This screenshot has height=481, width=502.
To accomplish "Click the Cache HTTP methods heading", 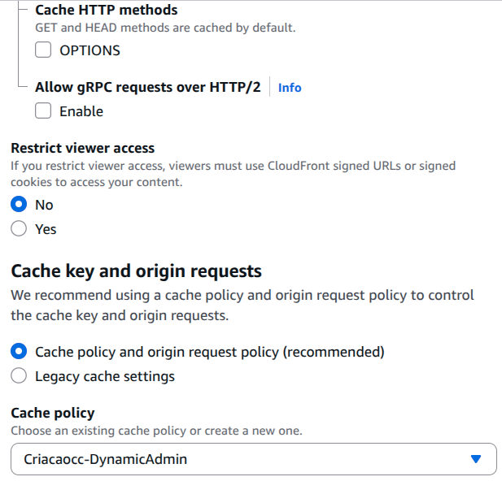I will (106, 11).
